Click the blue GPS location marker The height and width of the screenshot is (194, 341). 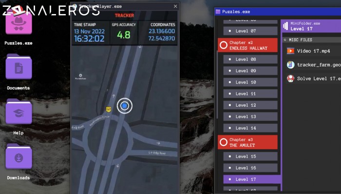coord(125,105)
